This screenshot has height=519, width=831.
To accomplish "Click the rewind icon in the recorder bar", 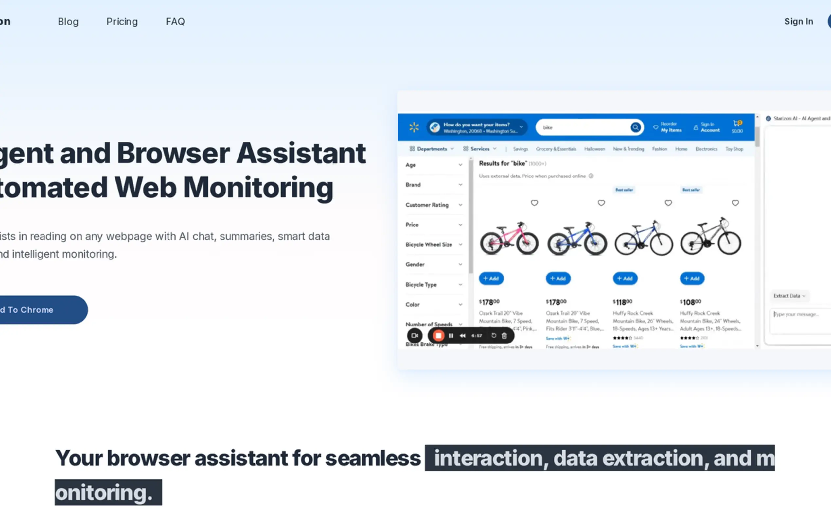I will [x=462, y=335].
